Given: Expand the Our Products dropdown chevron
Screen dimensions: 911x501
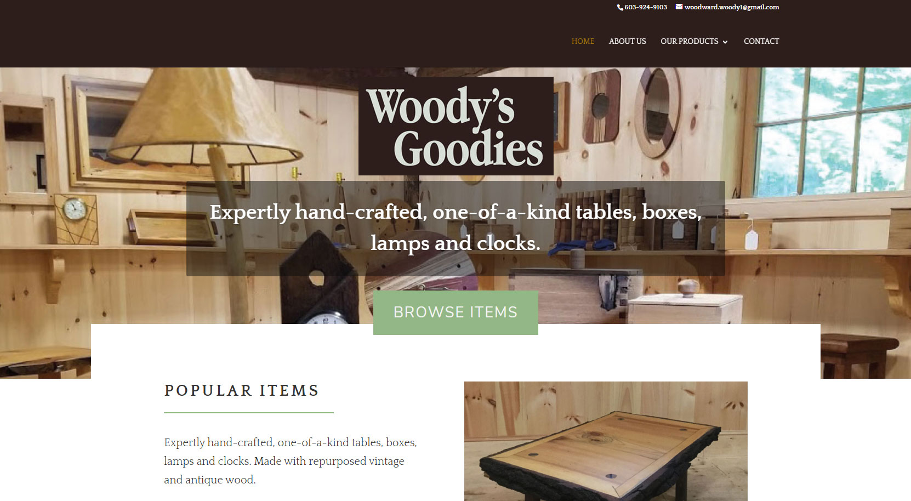Looking at the screenshot, I should pos(725,42).
